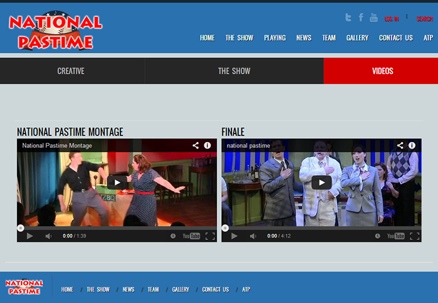
Task: Select the Videos tab
Action: [381, 71]
